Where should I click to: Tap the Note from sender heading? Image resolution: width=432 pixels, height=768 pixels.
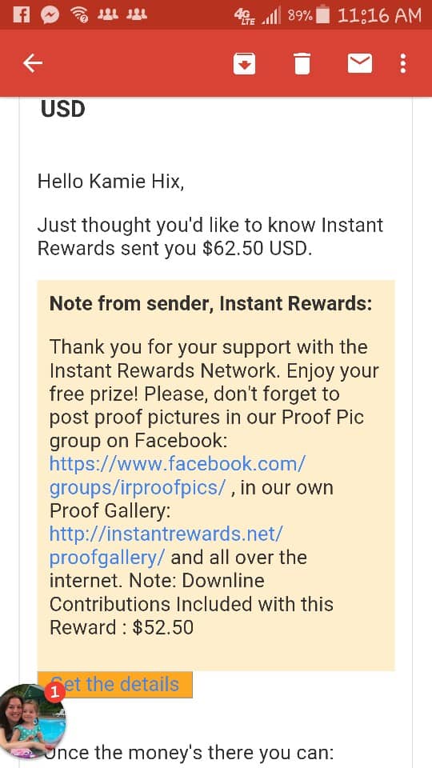click(x=210, y=304)
